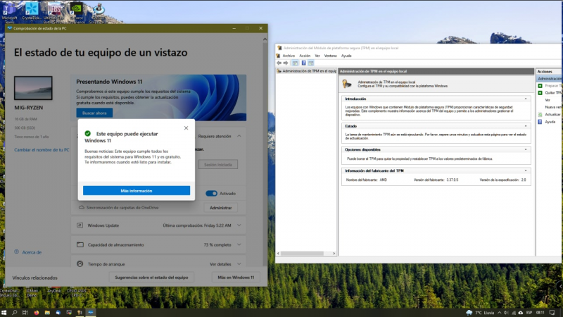The width and height of the screenshot is (563, 317).
Task: Toggle the Activado switch off
Action: 212,193
